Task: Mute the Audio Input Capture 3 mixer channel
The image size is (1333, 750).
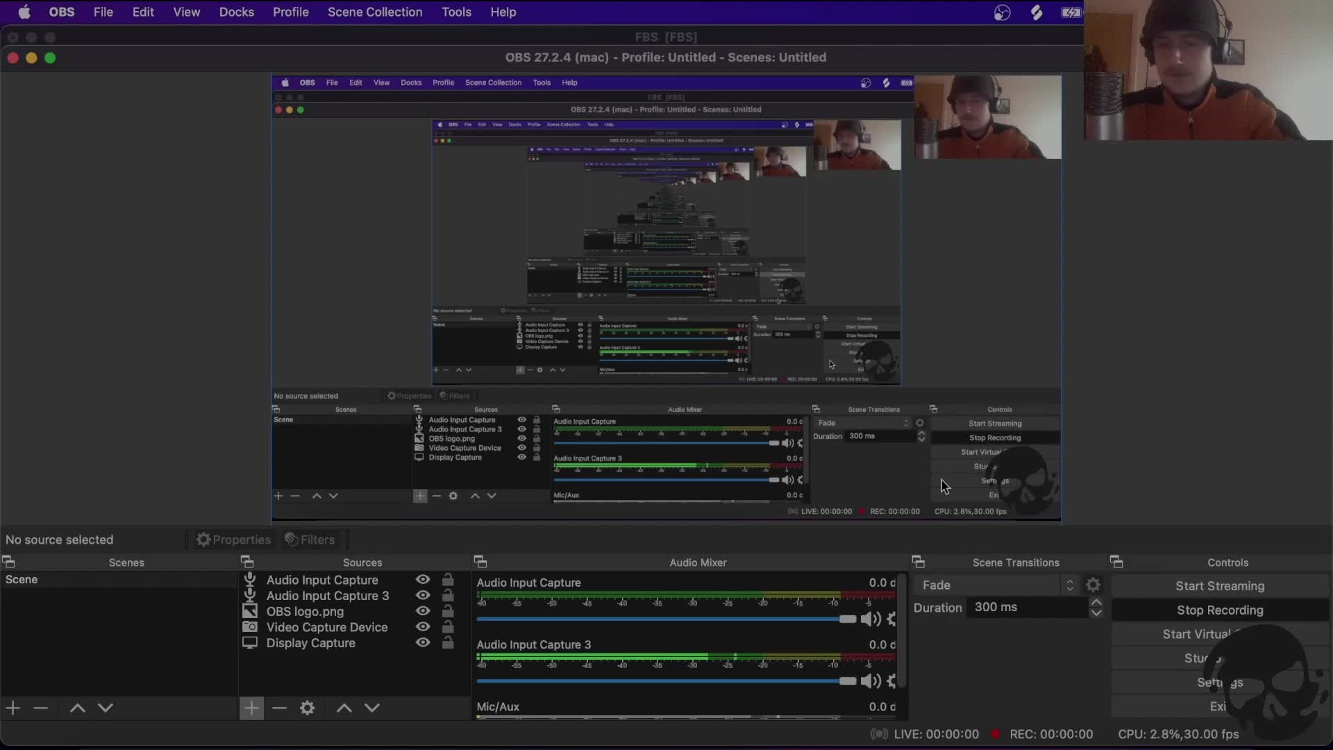Action: [870, 681]
